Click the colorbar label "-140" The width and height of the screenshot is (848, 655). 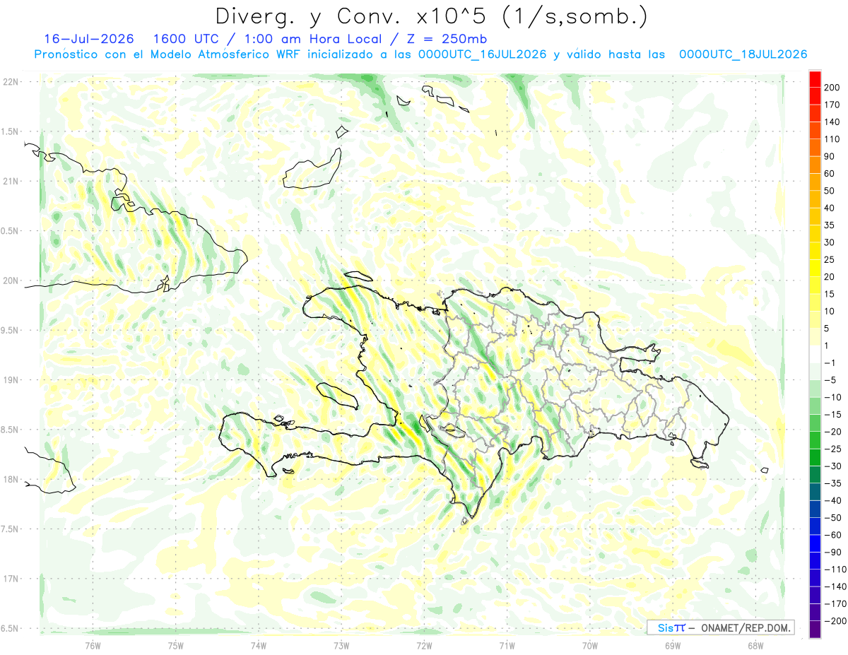(x=835, y=586)
